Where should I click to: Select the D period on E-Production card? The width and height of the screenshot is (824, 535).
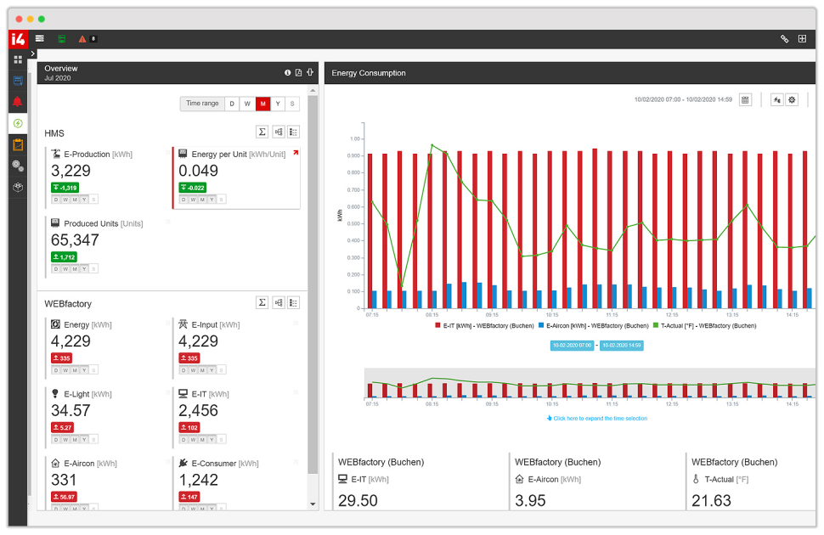click(x=56, y=200)
